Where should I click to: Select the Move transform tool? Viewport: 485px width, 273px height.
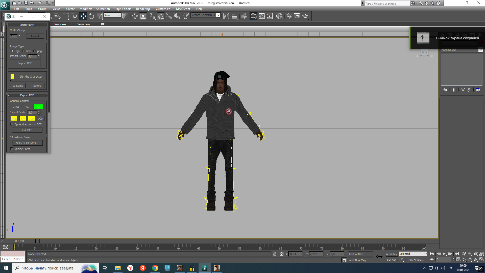tap(83, 16)
